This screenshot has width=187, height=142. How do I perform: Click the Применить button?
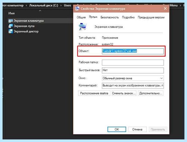(x=158, y=130)
